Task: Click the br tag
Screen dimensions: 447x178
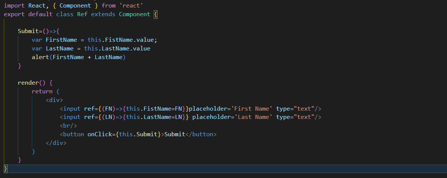Action: (x=68, y=125)
